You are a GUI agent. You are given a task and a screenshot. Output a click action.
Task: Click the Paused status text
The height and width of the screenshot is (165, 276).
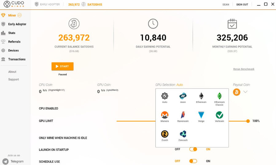coord(63,74)
